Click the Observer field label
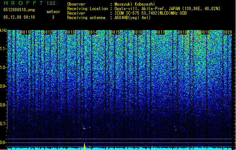The width and height of the screenshot is (236, 150). [76, 4]
